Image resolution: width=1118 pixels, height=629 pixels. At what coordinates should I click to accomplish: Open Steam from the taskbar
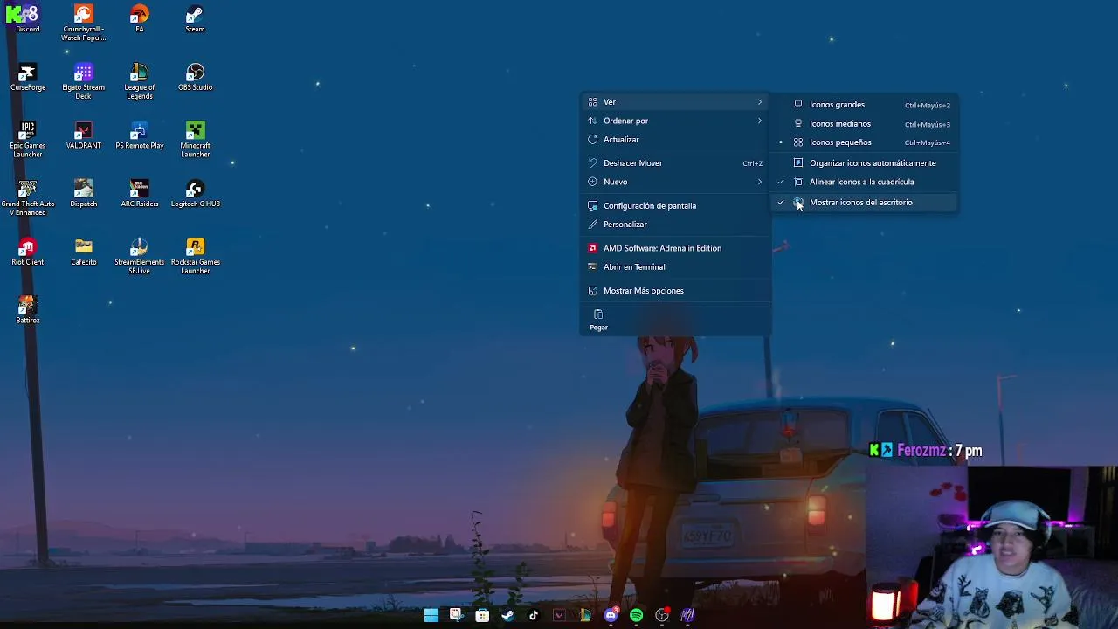pyautogui.click(x=507, y=615)
